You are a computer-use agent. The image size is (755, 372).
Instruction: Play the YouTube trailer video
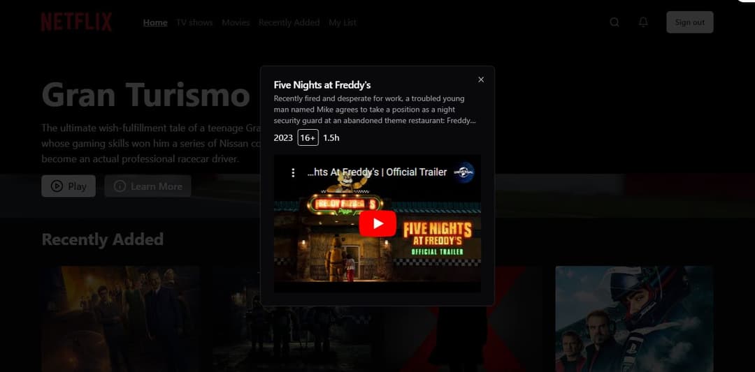click(377, 223)
